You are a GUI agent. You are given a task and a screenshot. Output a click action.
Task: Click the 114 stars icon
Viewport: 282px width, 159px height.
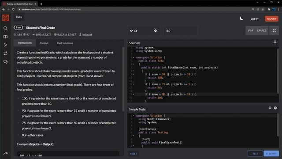coord(15,34)
